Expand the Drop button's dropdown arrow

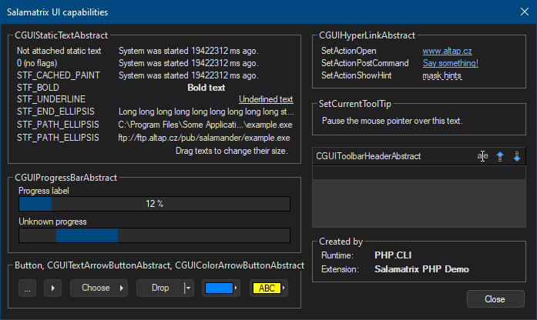coord(188,288)
